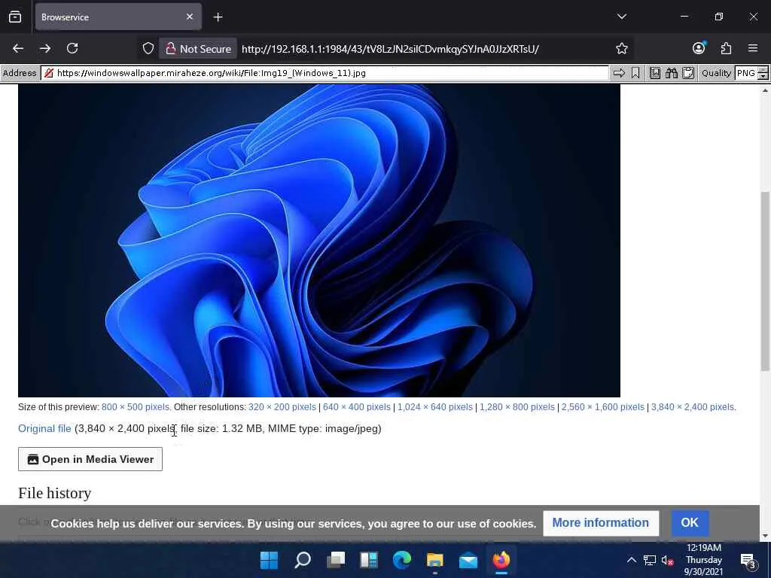Open the Firefox View icon in the tab strip

coord(15,17)
